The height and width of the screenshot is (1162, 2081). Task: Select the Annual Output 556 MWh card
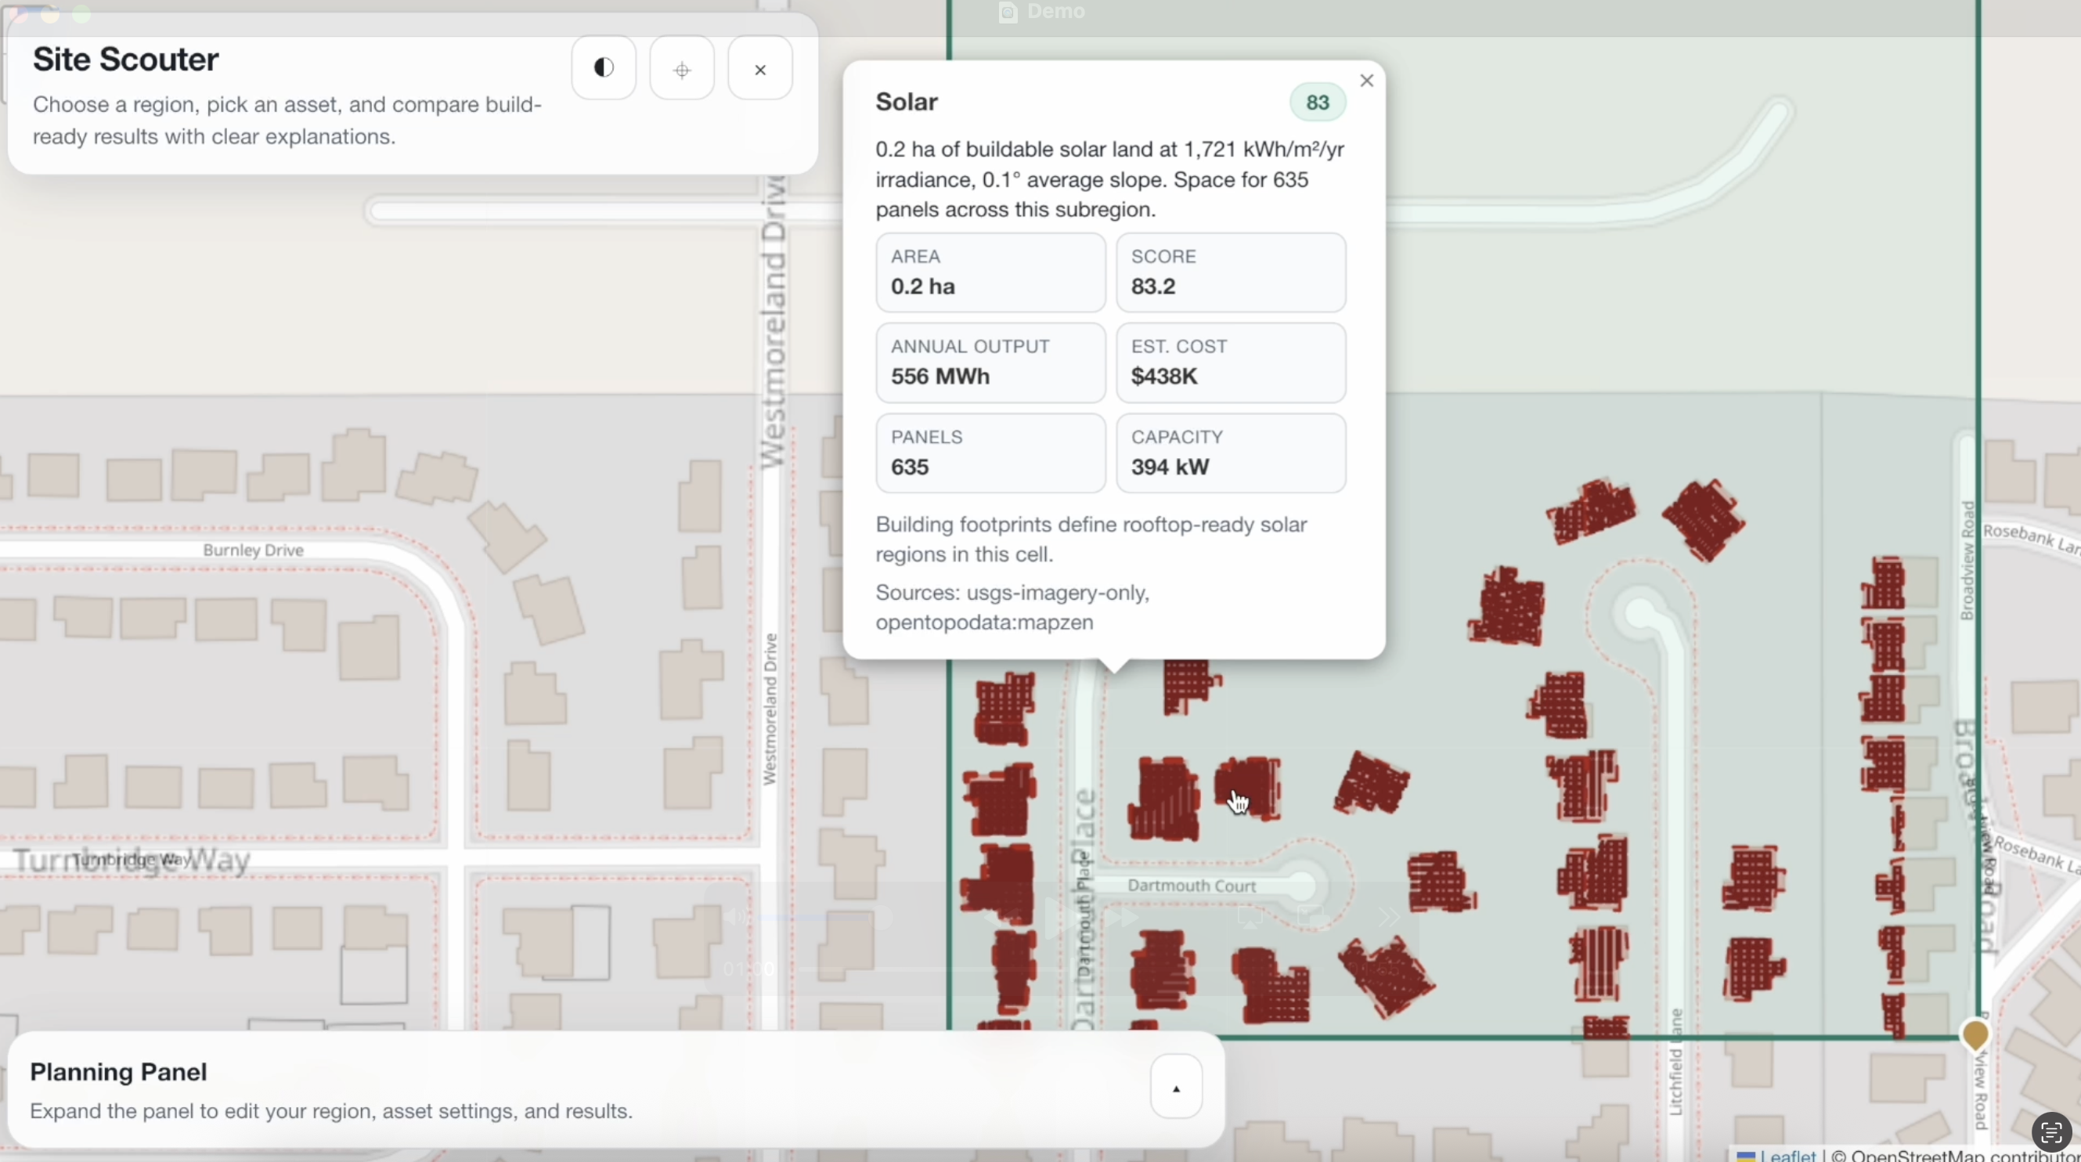click(x=990, y=362)
